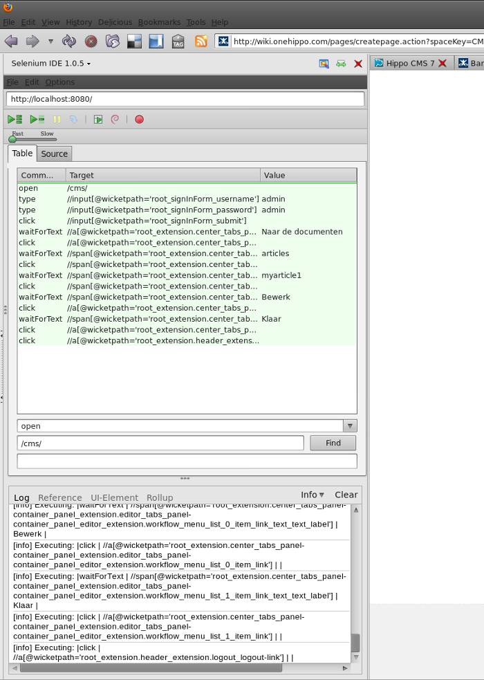Image resolution: width=484 pixels, height=680 pixels.
Task: Open the Delicious menu
Action: pyautogui.click(x=115, y=22)
